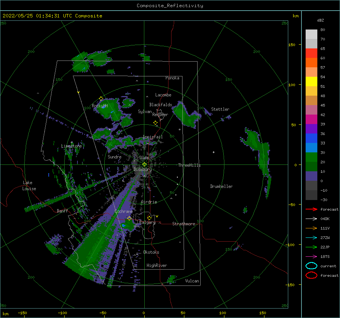Click the ThreeHills map label
Image resolution: width=340 pixels, height=318 pixels.
pos(190,165)
